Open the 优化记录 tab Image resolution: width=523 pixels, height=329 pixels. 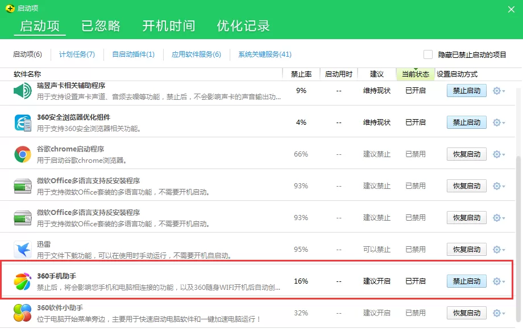[x=243, y=26]
